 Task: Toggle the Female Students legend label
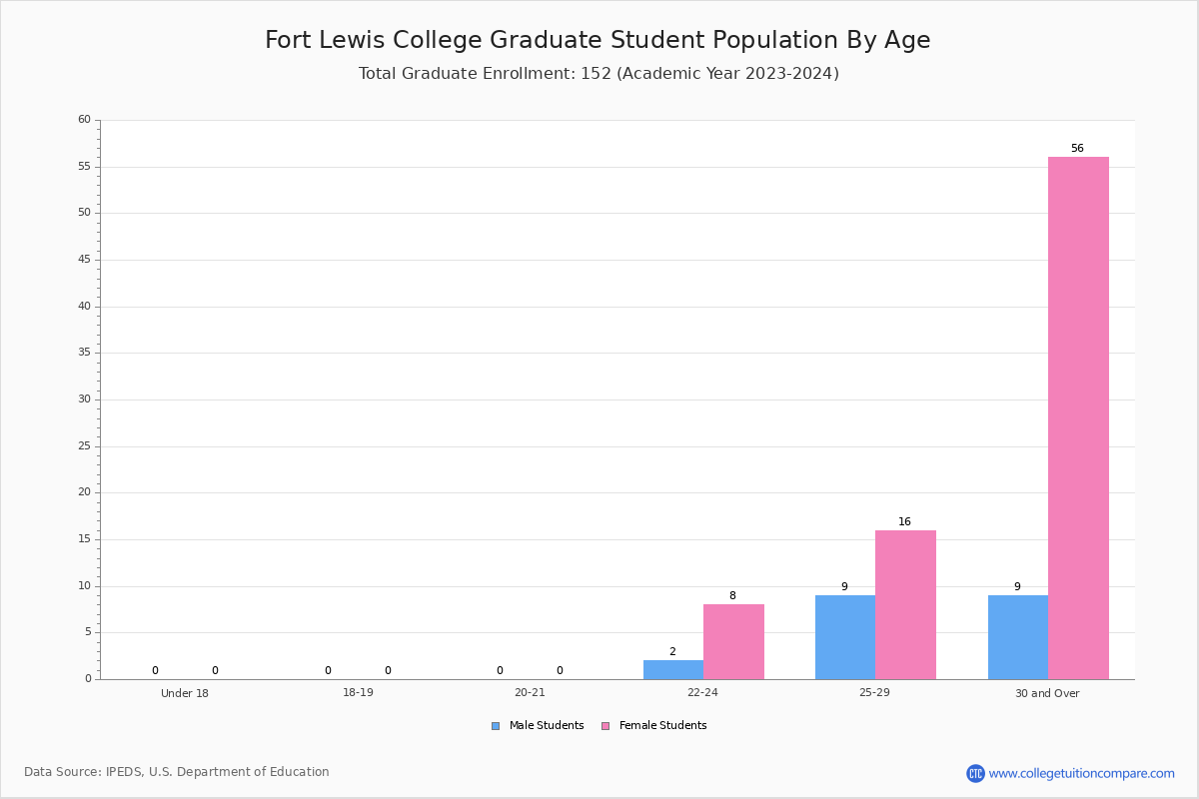click(662, 726)
